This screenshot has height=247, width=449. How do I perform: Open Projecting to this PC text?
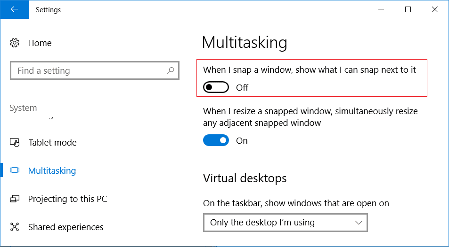[x=67, y=199]
